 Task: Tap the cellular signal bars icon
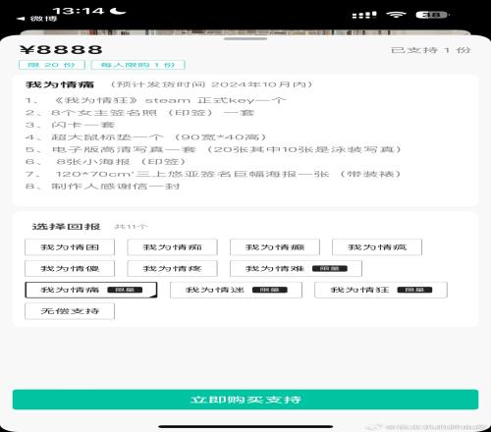(364, 15)
